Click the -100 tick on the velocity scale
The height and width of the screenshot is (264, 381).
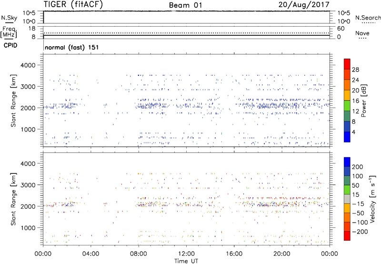coord(360,223)
